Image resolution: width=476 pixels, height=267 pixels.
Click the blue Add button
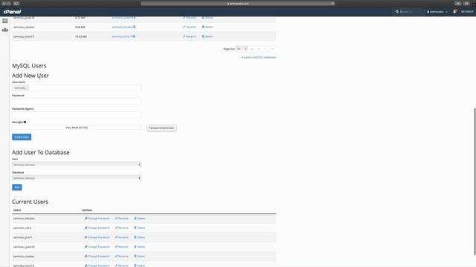(17, 188)
